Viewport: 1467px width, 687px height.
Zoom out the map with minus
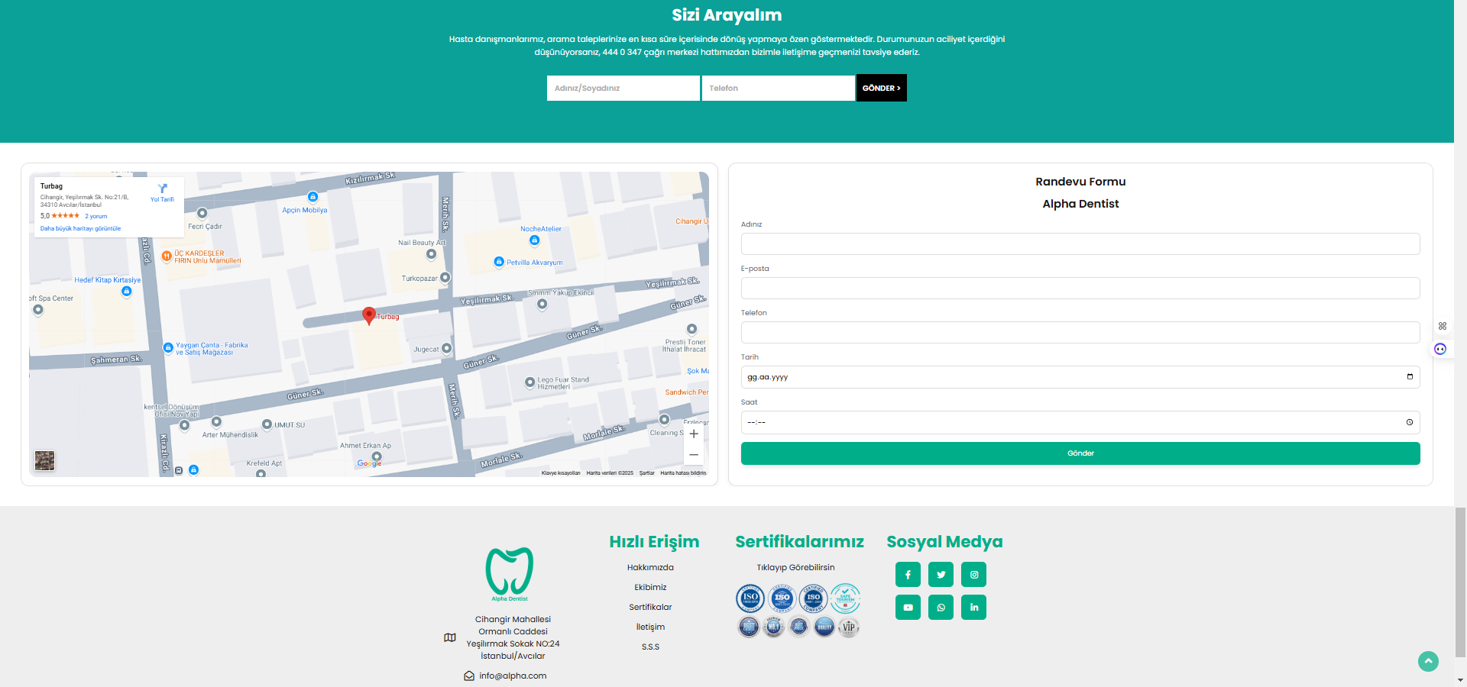pos(694,455)
